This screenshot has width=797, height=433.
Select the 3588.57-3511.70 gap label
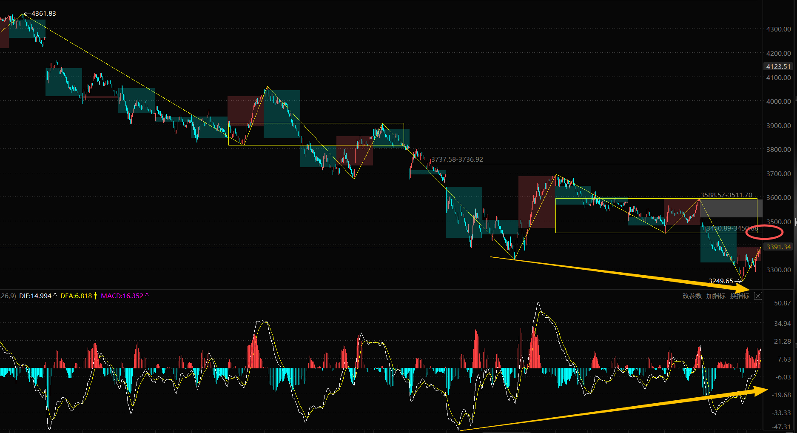point(726,195)
